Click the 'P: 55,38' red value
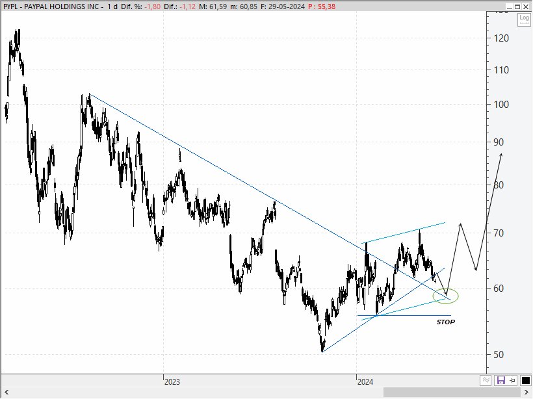 pos(322,6)
